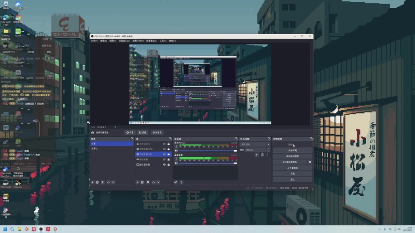Open the taskbar search icon
The width and height of the screenshot is (415, 233).
(x=12, y=229)
